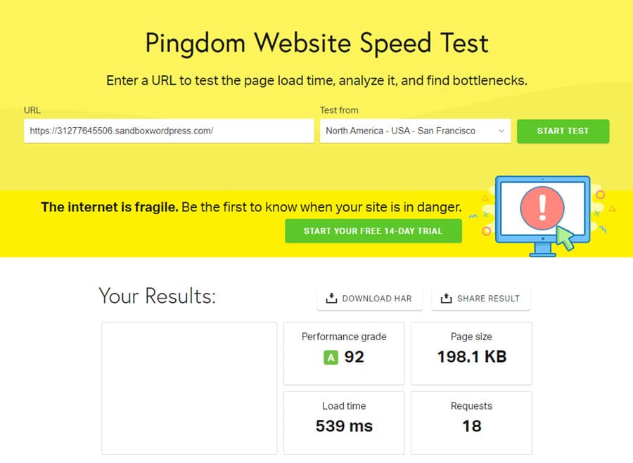
Task: Click the Share Result button
Action: [x=481, y=298]
